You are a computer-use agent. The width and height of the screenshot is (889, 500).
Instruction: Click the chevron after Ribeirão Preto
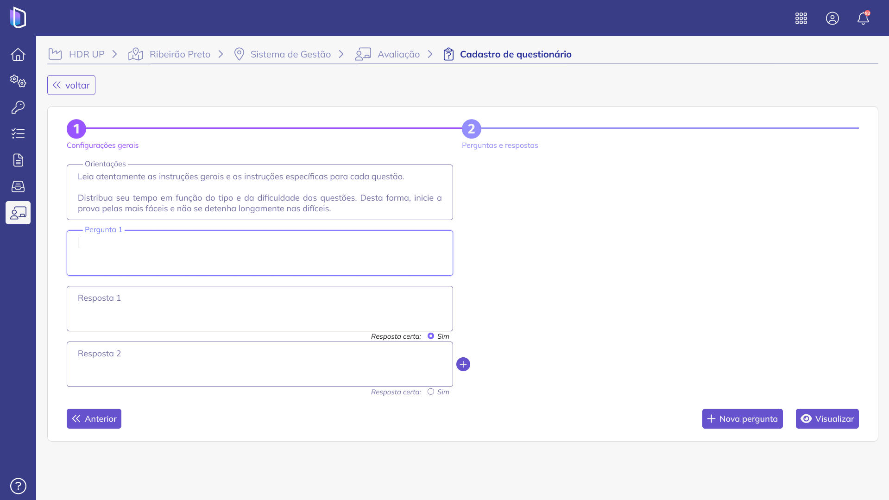221,54
